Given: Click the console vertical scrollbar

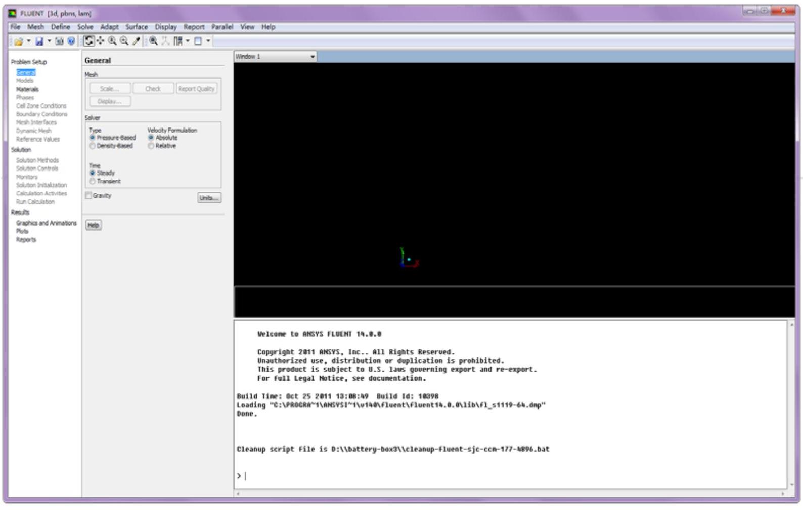Looking at the screenshot, I should click(791, 404).
